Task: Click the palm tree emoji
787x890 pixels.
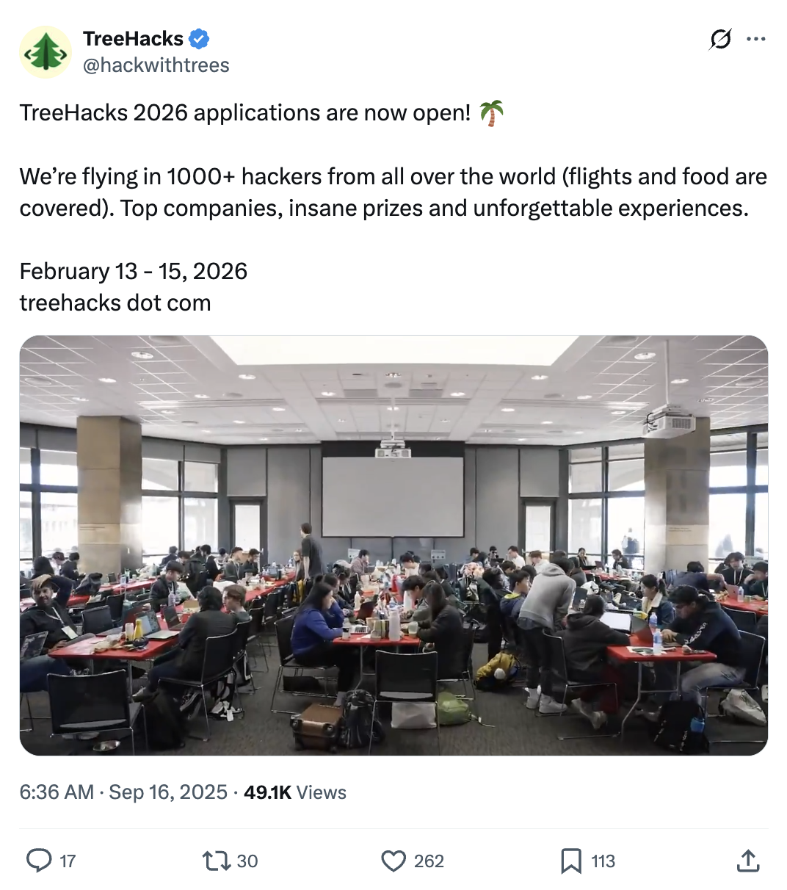Action: click(492, 113)
